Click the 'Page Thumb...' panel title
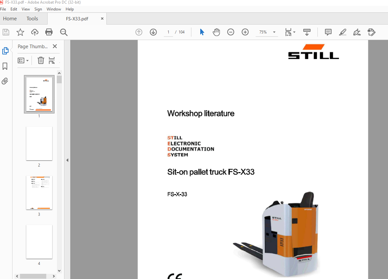Viewport: 388px width, 279px height. (x=33, y=47)
